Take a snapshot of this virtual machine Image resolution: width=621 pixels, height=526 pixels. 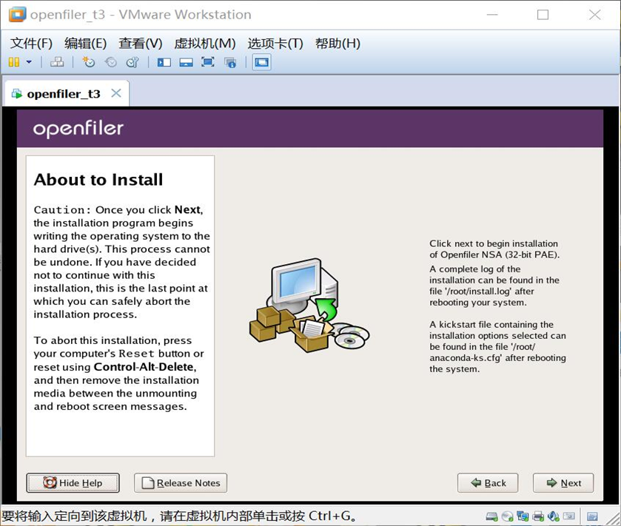(x=88, y=62)
